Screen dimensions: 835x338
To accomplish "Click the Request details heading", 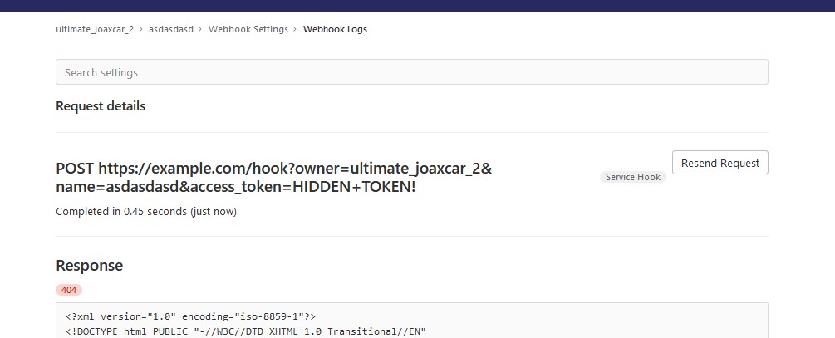I will click(101, 106).
